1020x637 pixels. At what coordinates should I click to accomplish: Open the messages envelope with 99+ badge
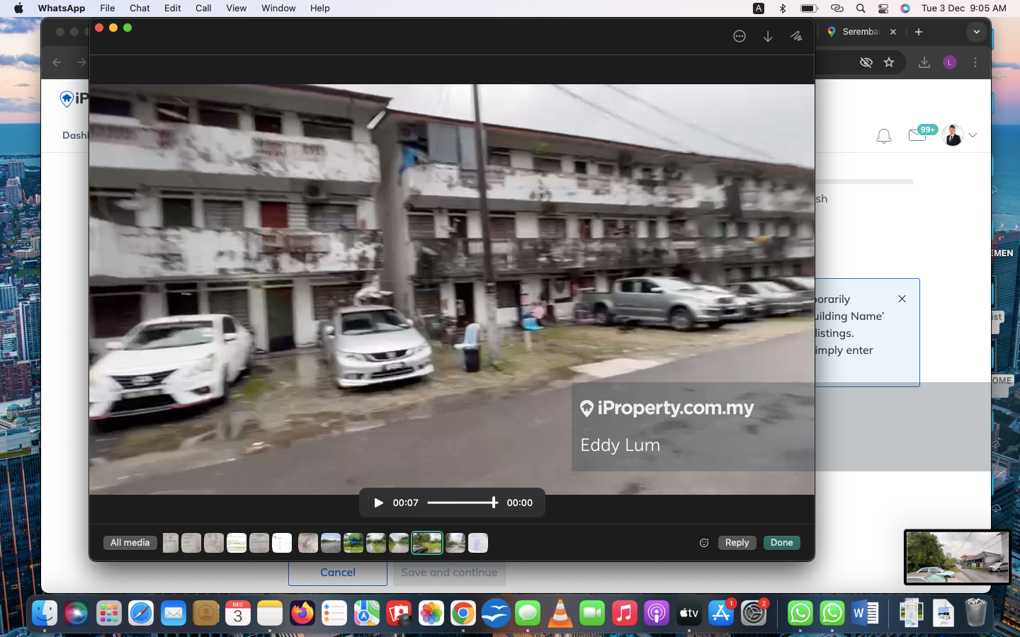[918, 135]
